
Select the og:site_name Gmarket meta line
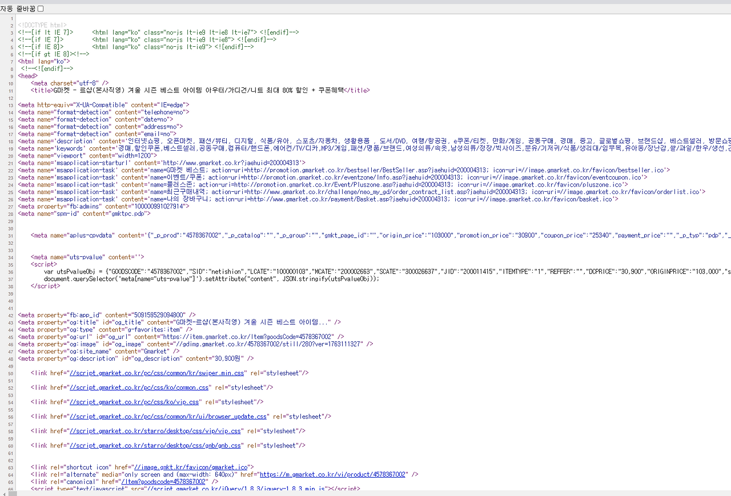coord(99,351)
